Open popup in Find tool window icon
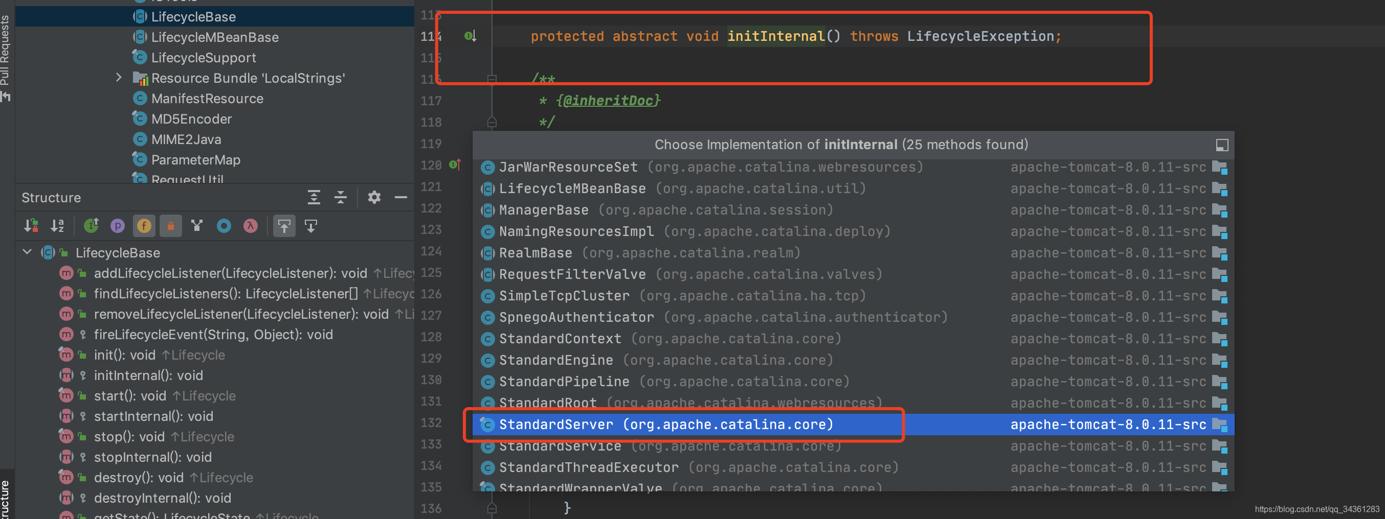This screenshot has height=519, width=1385. (x=1221, y=145)
